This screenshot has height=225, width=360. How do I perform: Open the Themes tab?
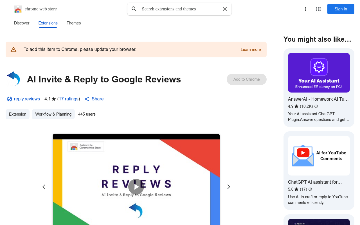point(74,23)
